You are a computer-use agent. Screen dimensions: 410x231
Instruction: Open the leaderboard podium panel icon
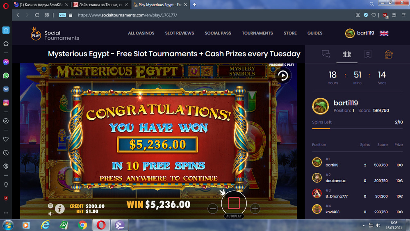point(347,54)
